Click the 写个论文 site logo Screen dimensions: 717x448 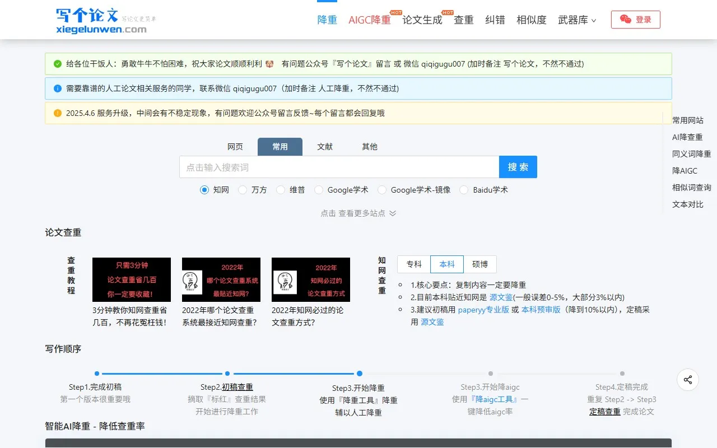pos(101,20)
